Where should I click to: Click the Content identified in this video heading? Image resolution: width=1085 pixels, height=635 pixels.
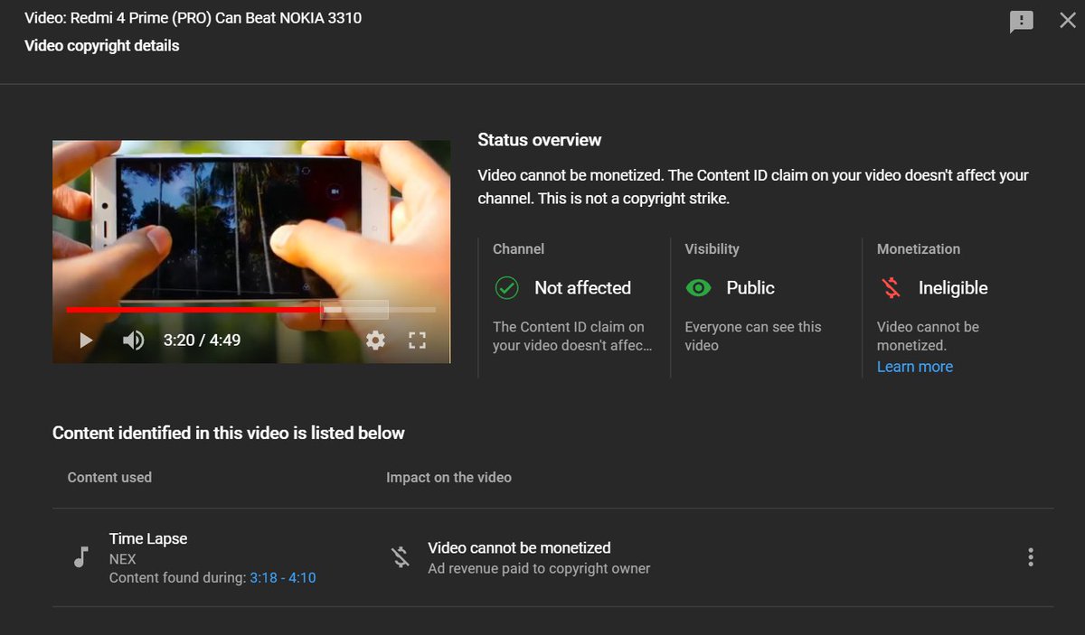(x=229, y=433)
